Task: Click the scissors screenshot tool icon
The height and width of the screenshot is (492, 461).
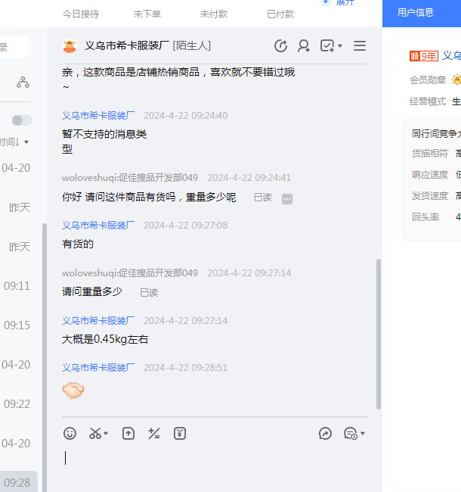Action: click(x=95, y=434)
